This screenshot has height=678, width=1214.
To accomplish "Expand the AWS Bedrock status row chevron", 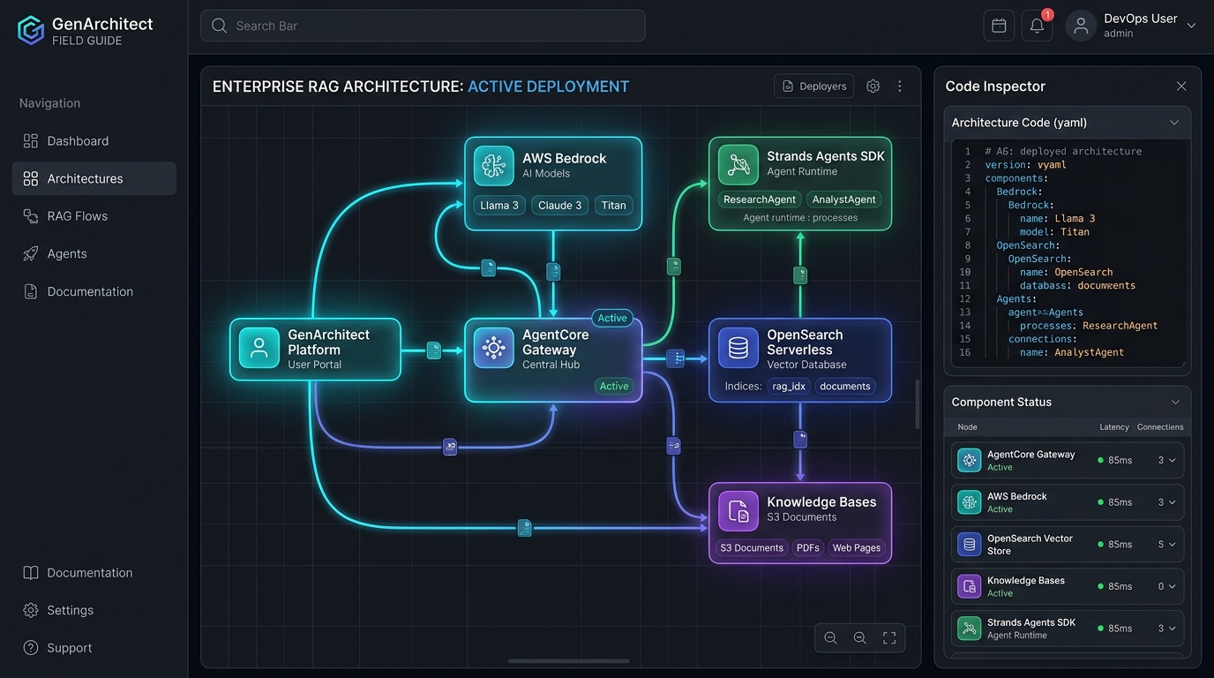I will point(1173,502).
